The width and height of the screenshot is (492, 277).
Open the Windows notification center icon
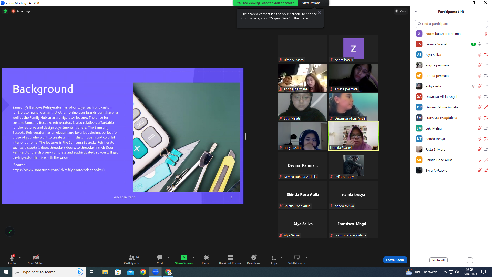(484, 272)
